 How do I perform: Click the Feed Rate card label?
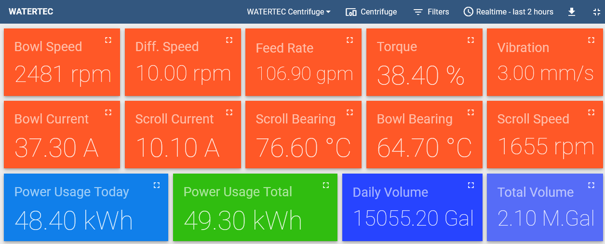(x=285, y=48)
